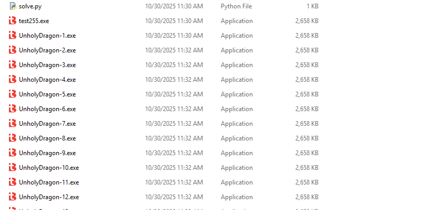Select UnholyDragon-4.exe file name
Viewport: 430px width, 217px height.
coord(47,80)
